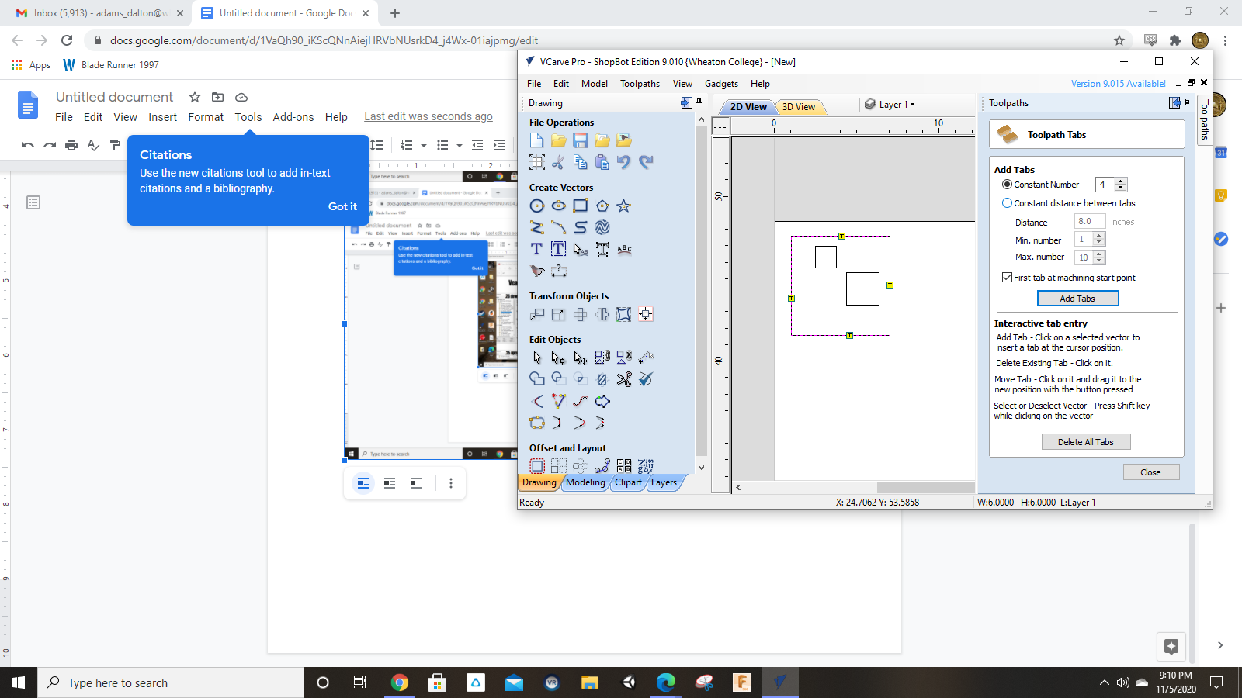Screen dimensions: 1242x698
Task: Create a new file in VCarve
Action: pos(536,140)
